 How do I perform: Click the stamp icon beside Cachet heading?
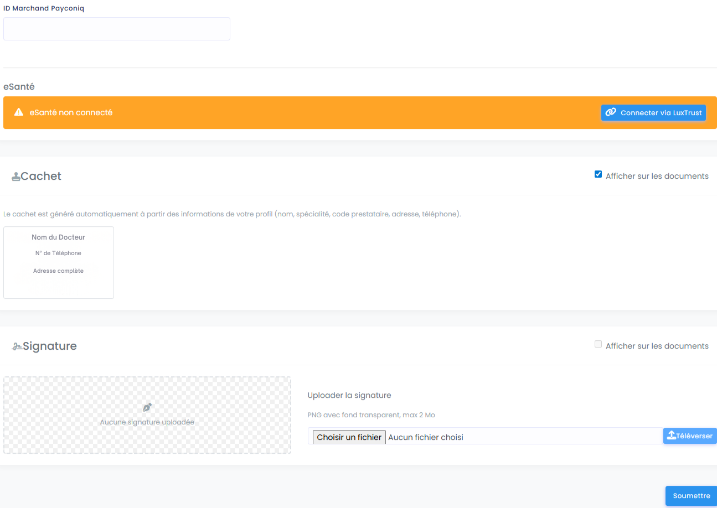16,177
